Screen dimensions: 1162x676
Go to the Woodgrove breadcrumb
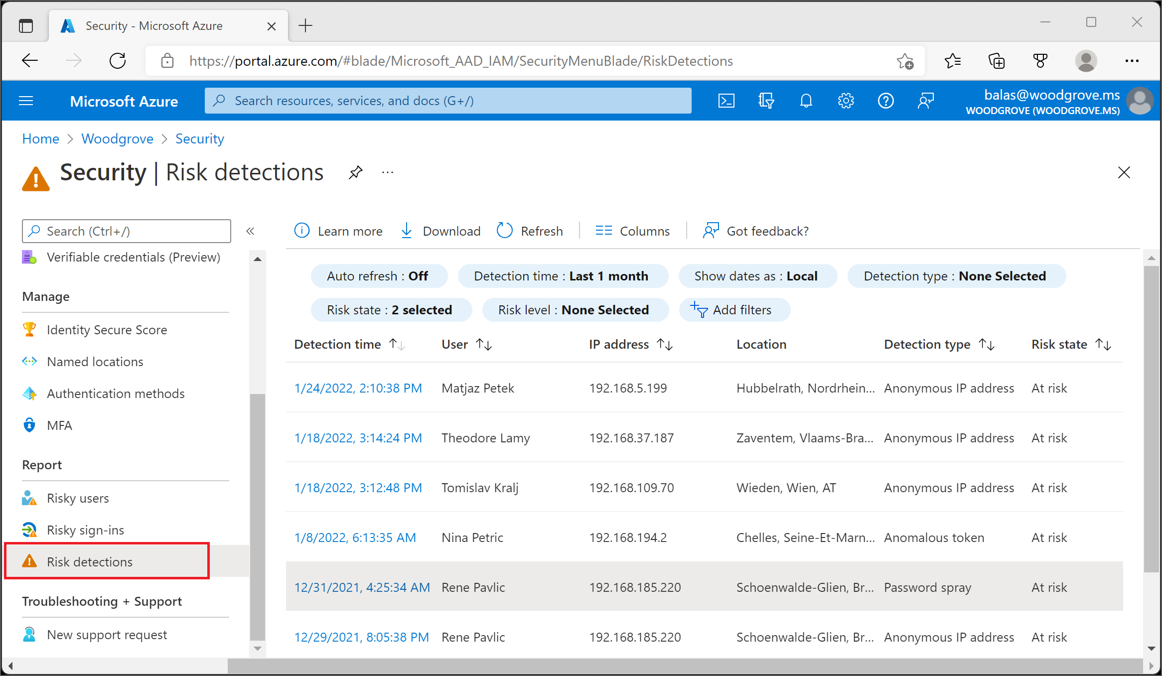pyautogui.click(x=118, y=138)
